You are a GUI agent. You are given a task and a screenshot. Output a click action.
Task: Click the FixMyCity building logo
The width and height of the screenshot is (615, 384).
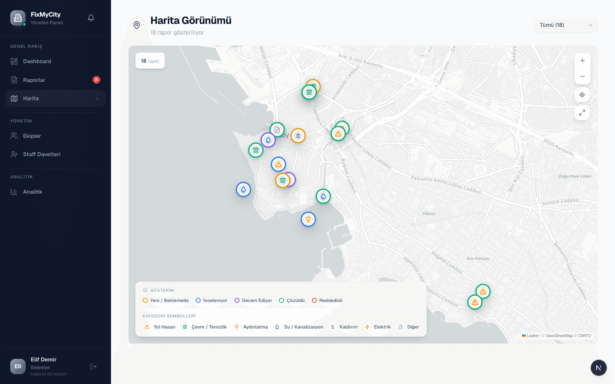(x=18, y=18)
